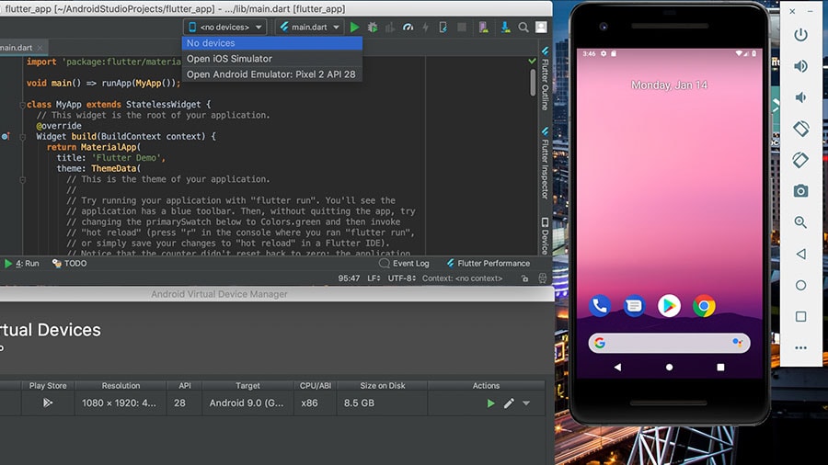This screenshot has width=828, height=465.
Task: Select the No devices entry in the list
Action: click(272, 43)
